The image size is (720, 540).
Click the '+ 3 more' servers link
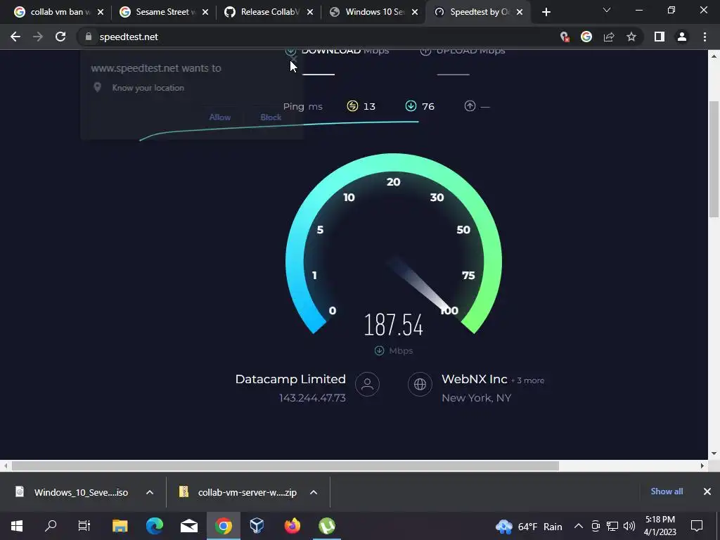(x=527, y=380)
